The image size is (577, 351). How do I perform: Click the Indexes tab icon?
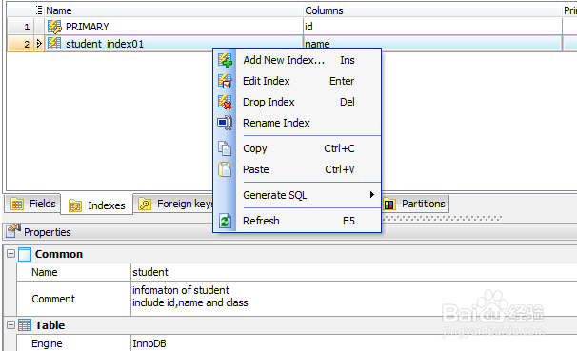[75, 205]
